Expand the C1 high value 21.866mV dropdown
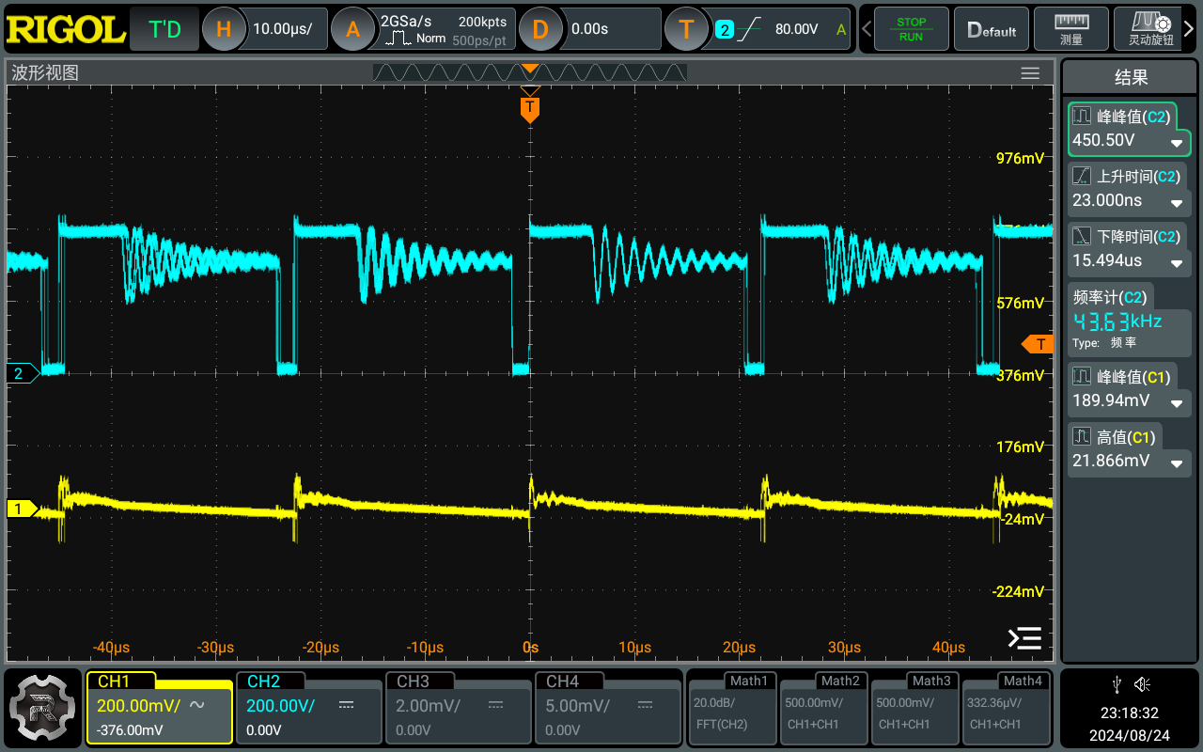This screenshot has width=1203, height=752. (x=1176, y=463)
